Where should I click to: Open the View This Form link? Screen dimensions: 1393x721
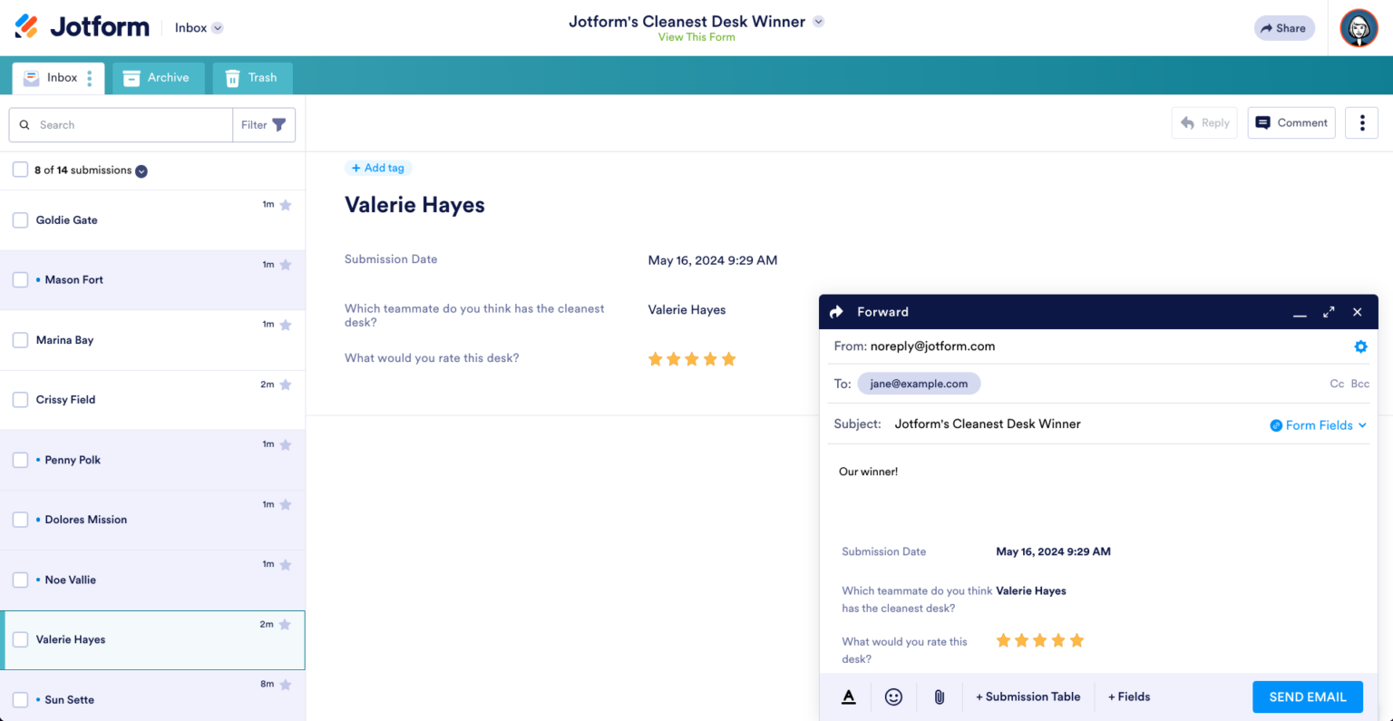coord(696,37)
